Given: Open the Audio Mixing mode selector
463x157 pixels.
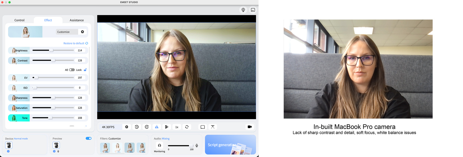Looking at the screenshot, I should pos(166,138).
